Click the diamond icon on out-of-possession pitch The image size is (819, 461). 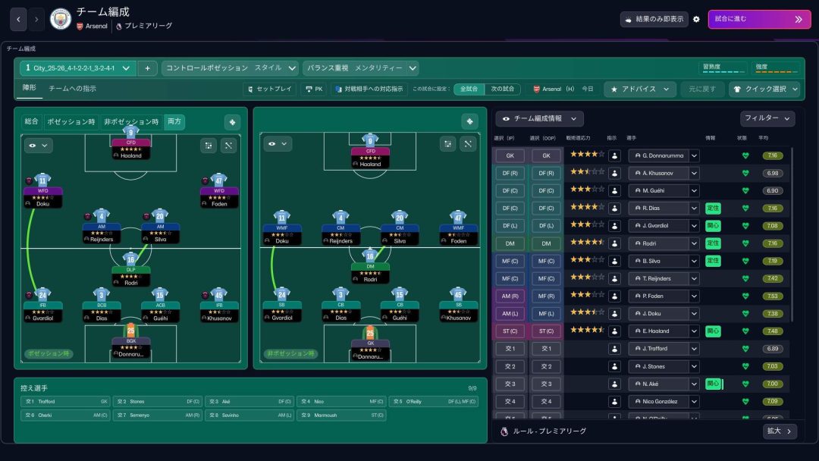click(x=469, y=121)
